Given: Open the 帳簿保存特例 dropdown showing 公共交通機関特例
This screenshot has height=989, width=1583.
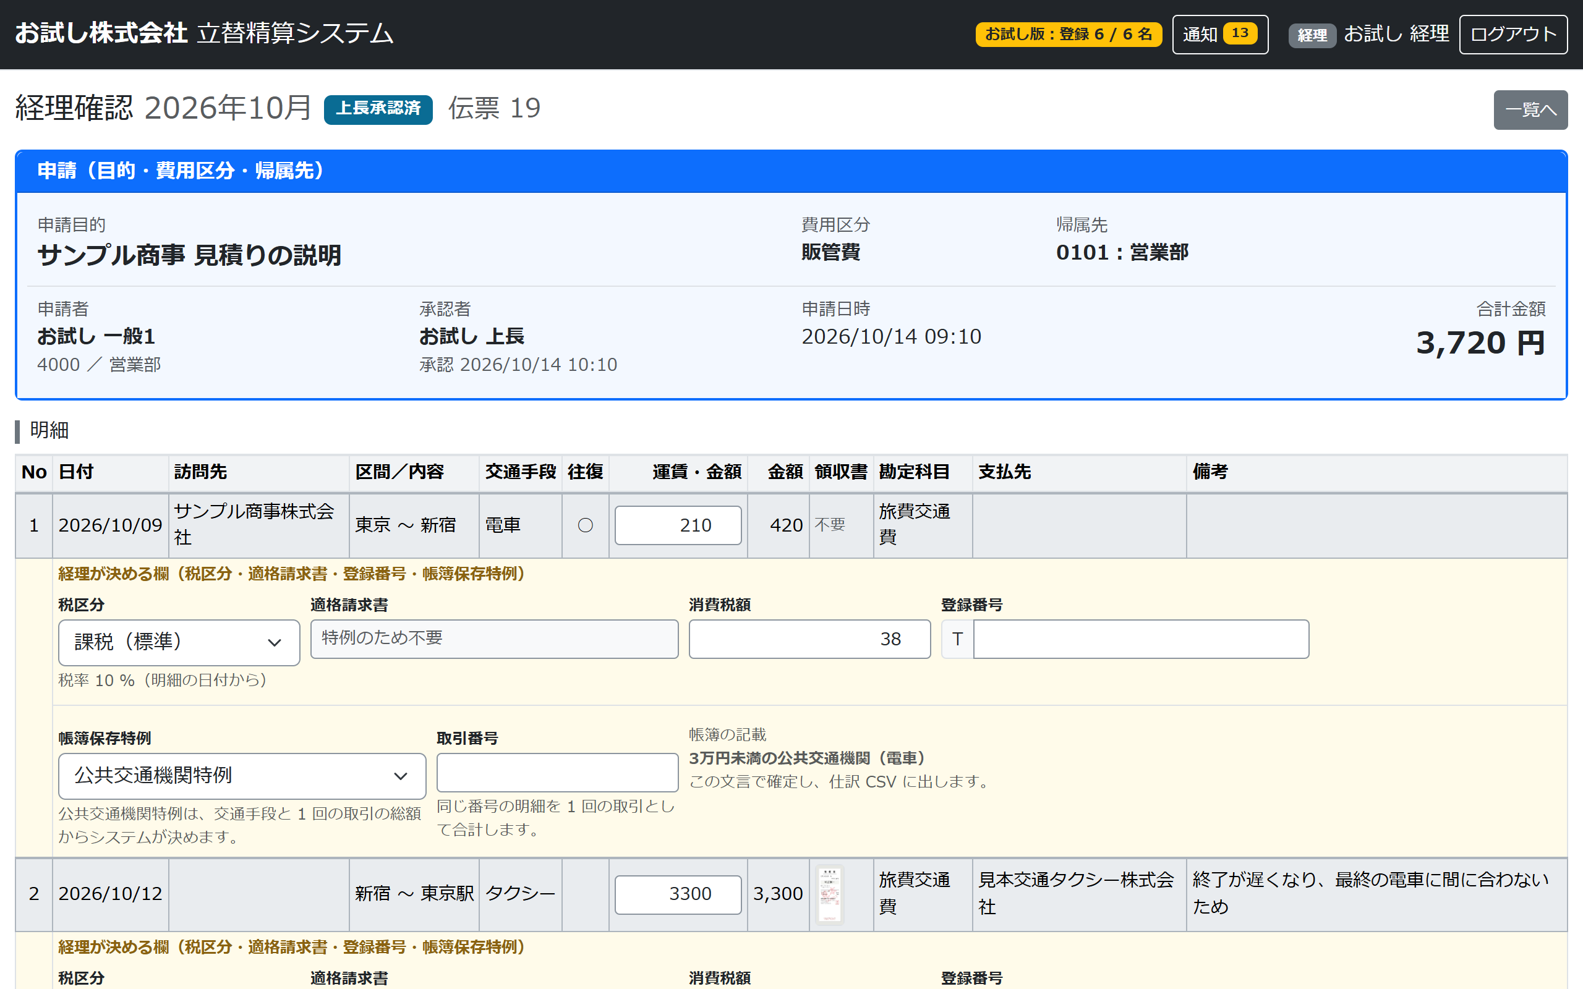Looking at the screenshot, I should (242, 776).
